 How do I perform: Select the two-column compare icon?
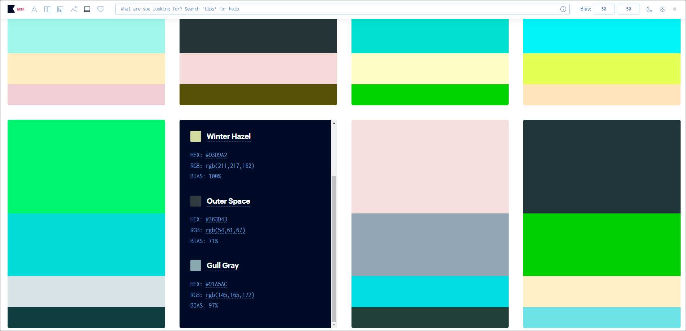[47, 9]
